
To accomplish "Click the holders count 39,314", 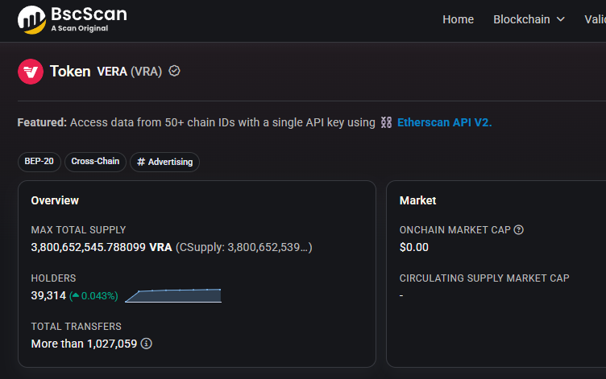I will click(x=48, y=295).
